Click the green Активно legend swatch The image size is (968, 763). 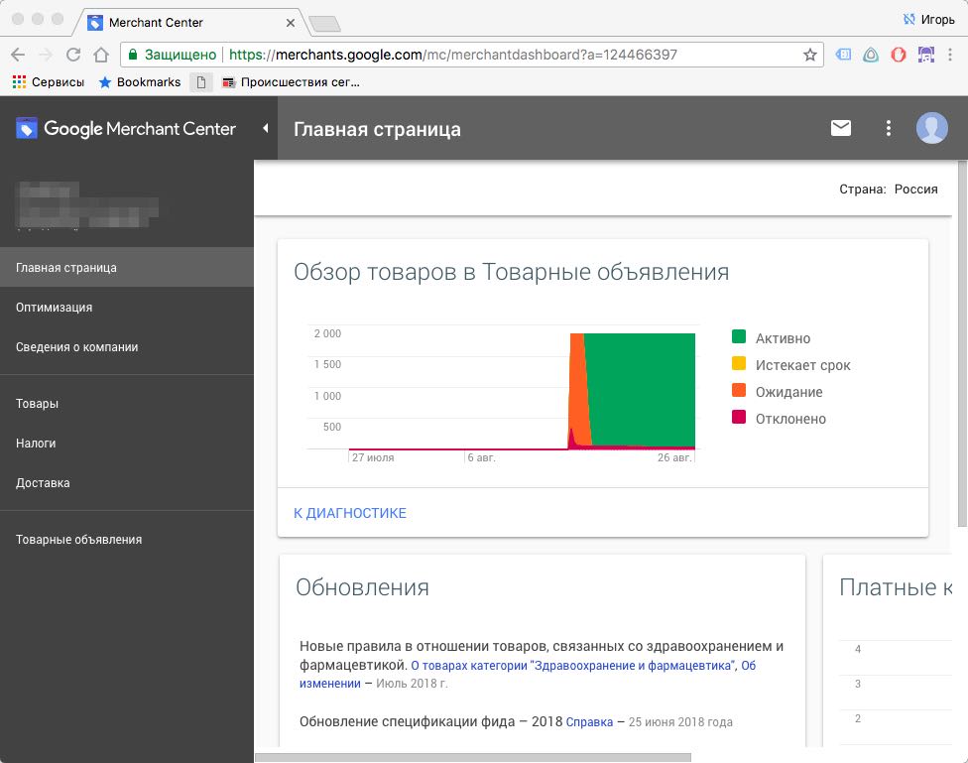pos(739,338)
